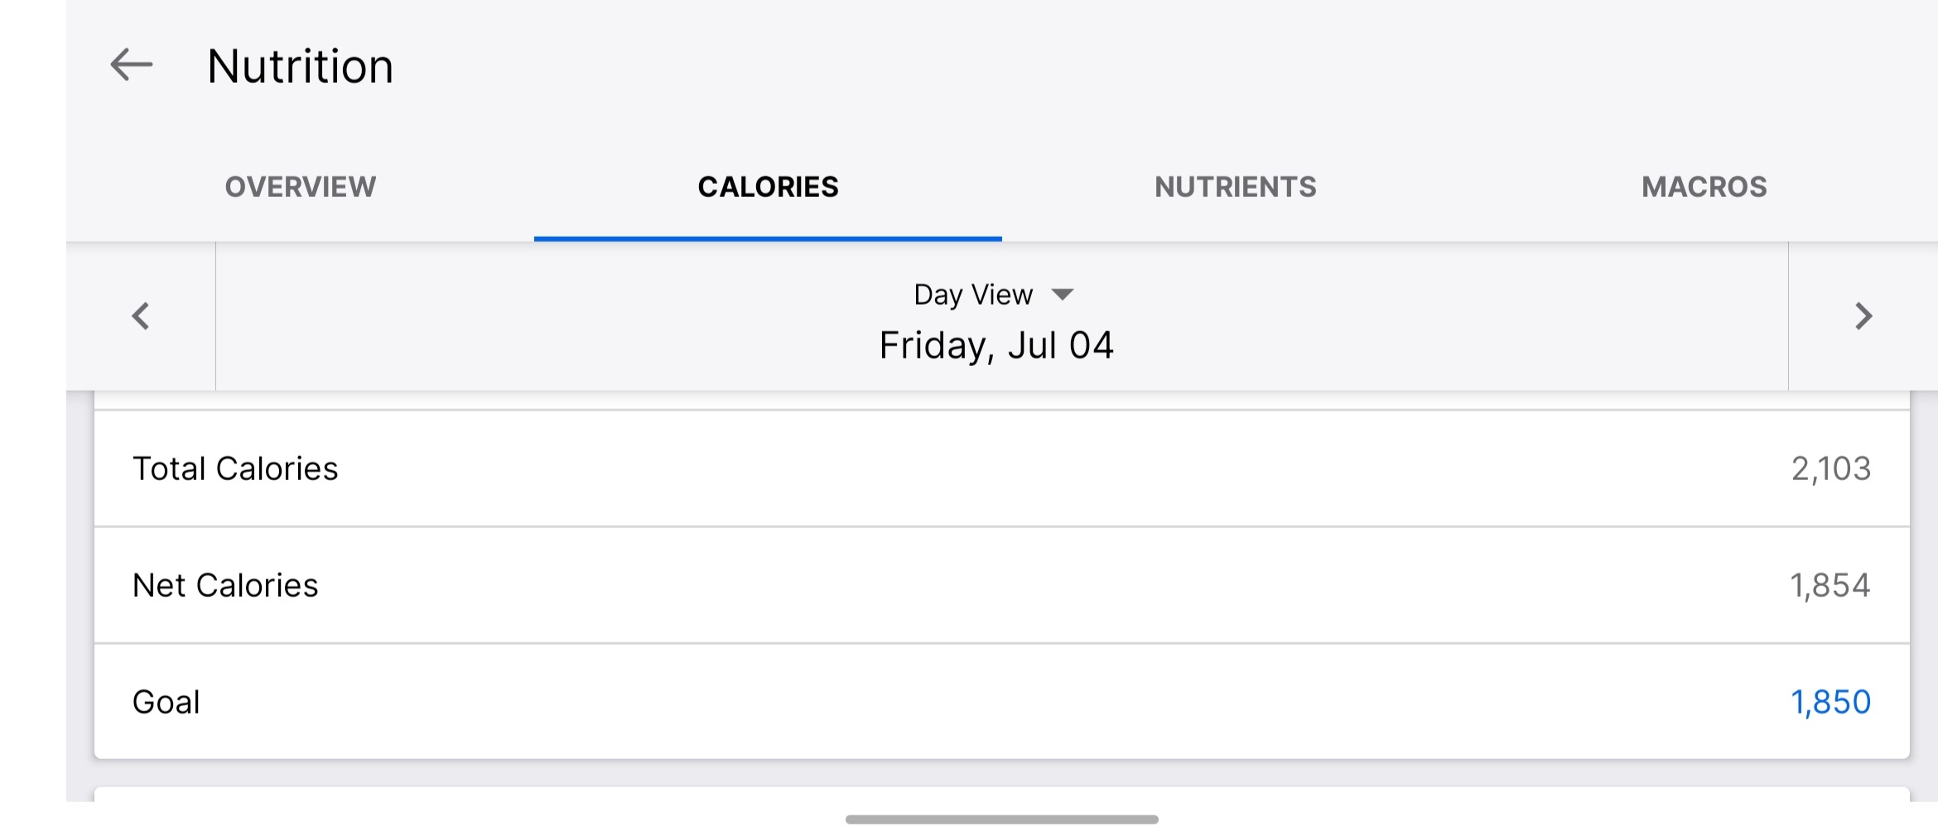This screenshot has width=1938, height=836.
Task: Click the blue underline under Calories tab
Action: [769, 238]
